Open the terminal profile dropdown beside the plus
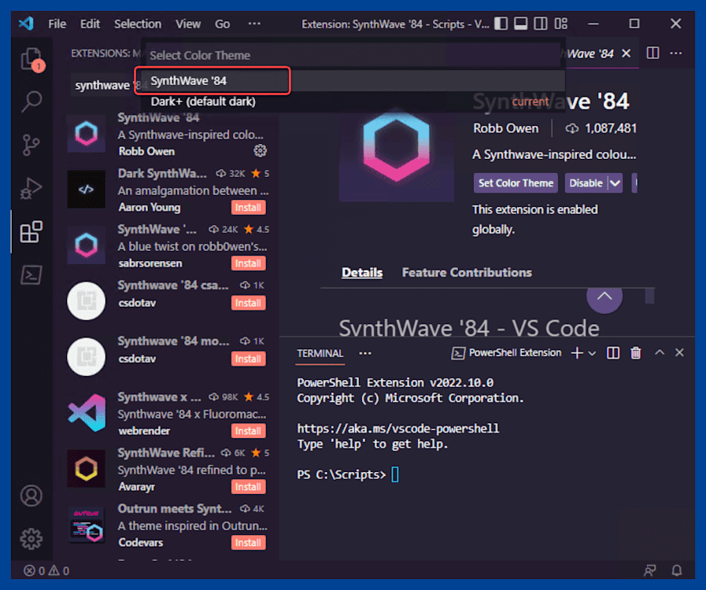Screen dimensions: 706x590 click(x=593, y=352)
